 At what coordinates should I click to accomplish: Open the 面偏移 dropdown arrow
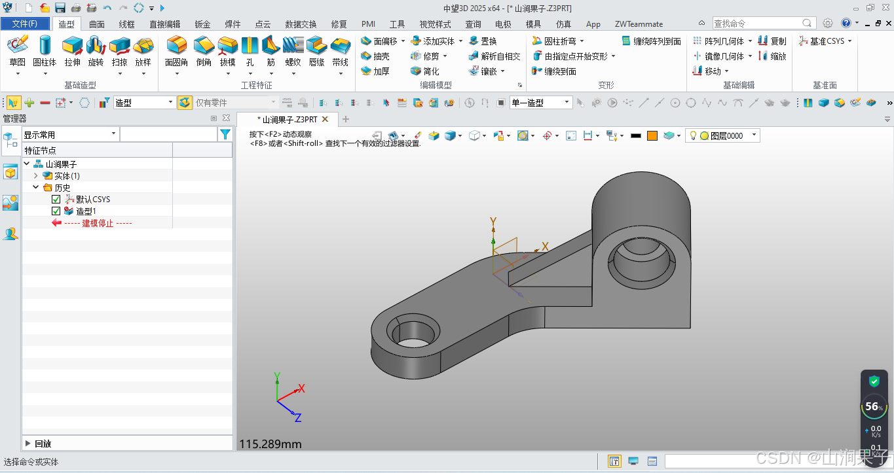[403, 41]
